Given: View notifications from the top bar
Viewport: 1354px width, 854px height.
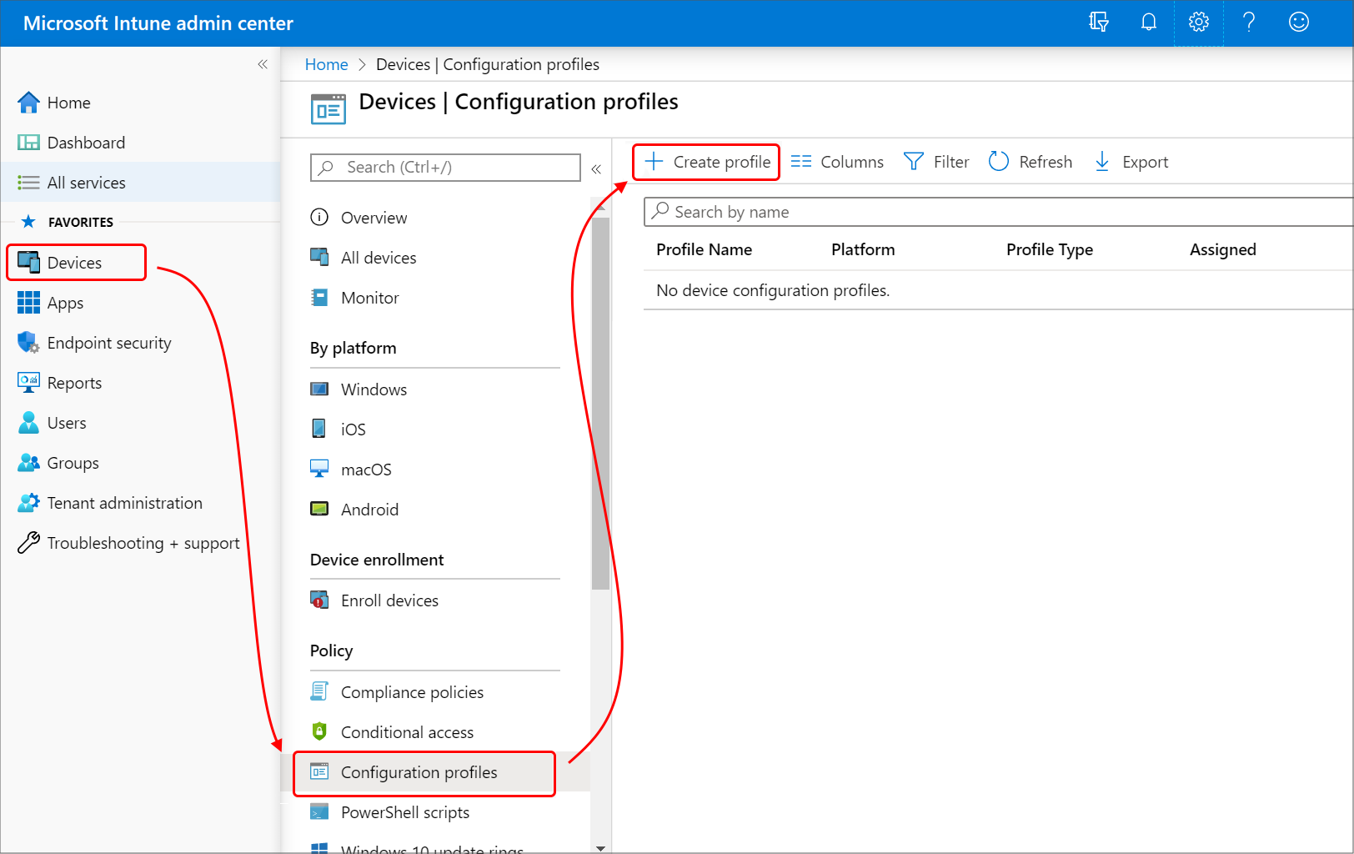Looking at the screenshot, I should tap(1148, 23).
